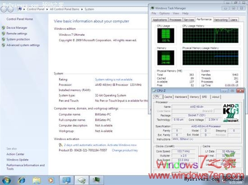Select Performance tab in Task Manager
Image resolution: width=248 pixels, height=185 pixels.
click(x=204, y=19)
